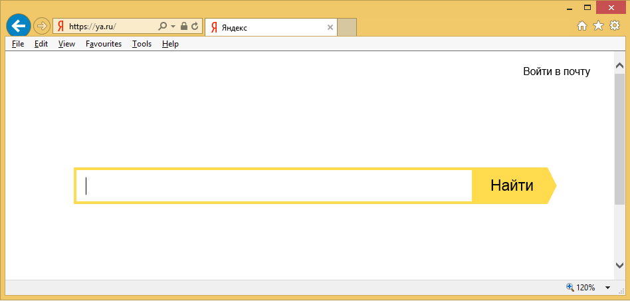
Task: Select the Яндекс tab
Action: (266, 27)
